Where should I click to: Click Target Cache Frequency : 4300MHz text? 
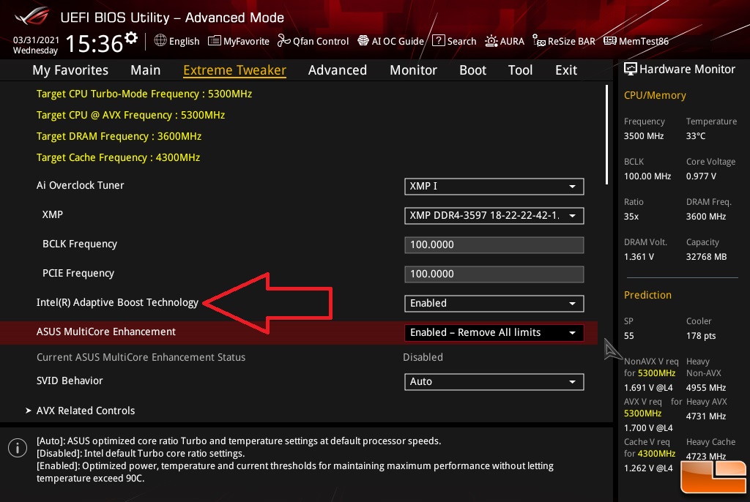click(118, 158)
